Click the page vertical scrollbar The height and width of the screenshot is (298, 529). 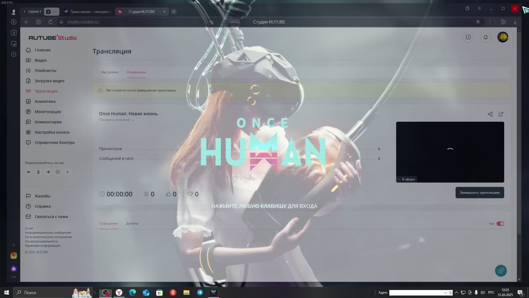[519, 132]
